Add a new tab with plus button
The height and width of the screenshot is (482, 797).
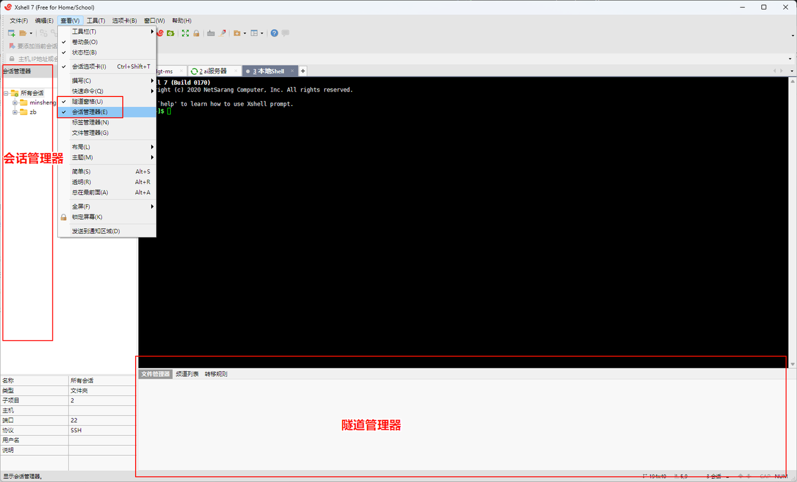pyautogui.click(x=303, y=71)
